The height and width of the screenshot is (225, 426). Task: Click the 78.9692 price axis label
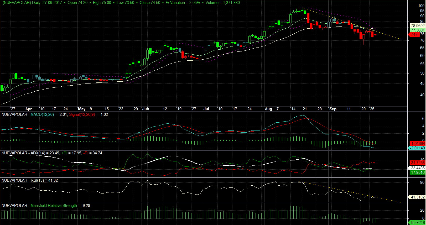[x=418, y=26]
